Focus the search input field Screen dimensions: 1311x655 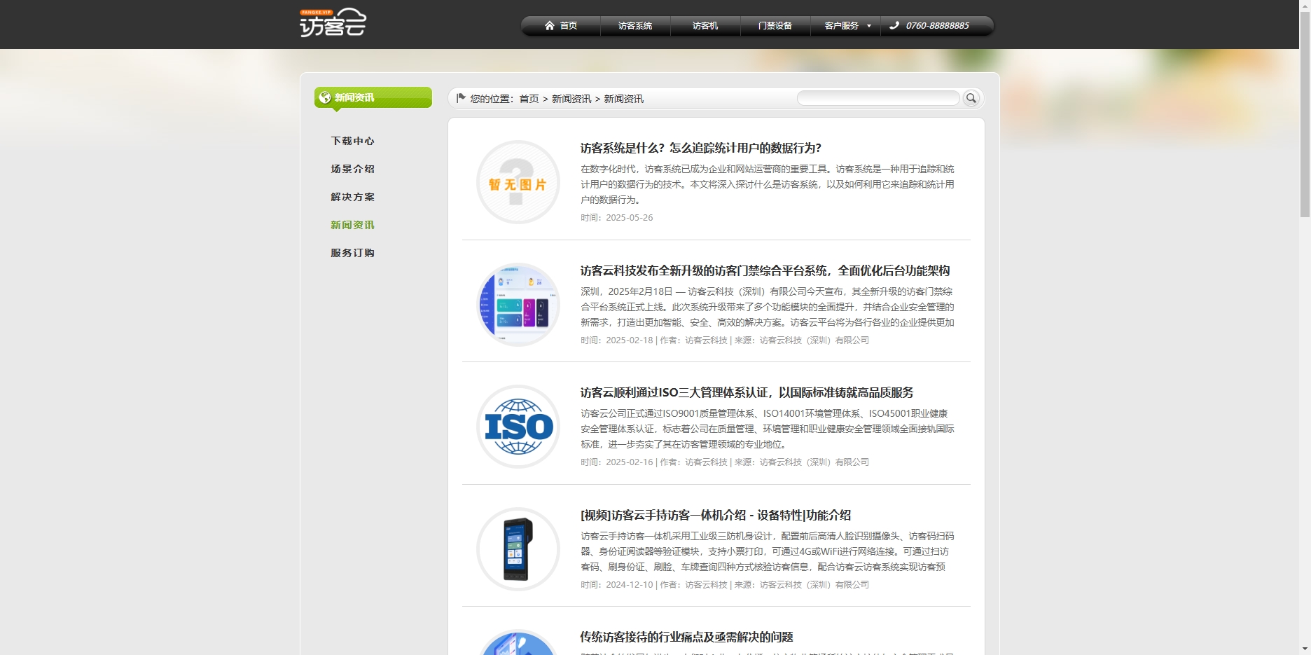(x=878, y=98)
